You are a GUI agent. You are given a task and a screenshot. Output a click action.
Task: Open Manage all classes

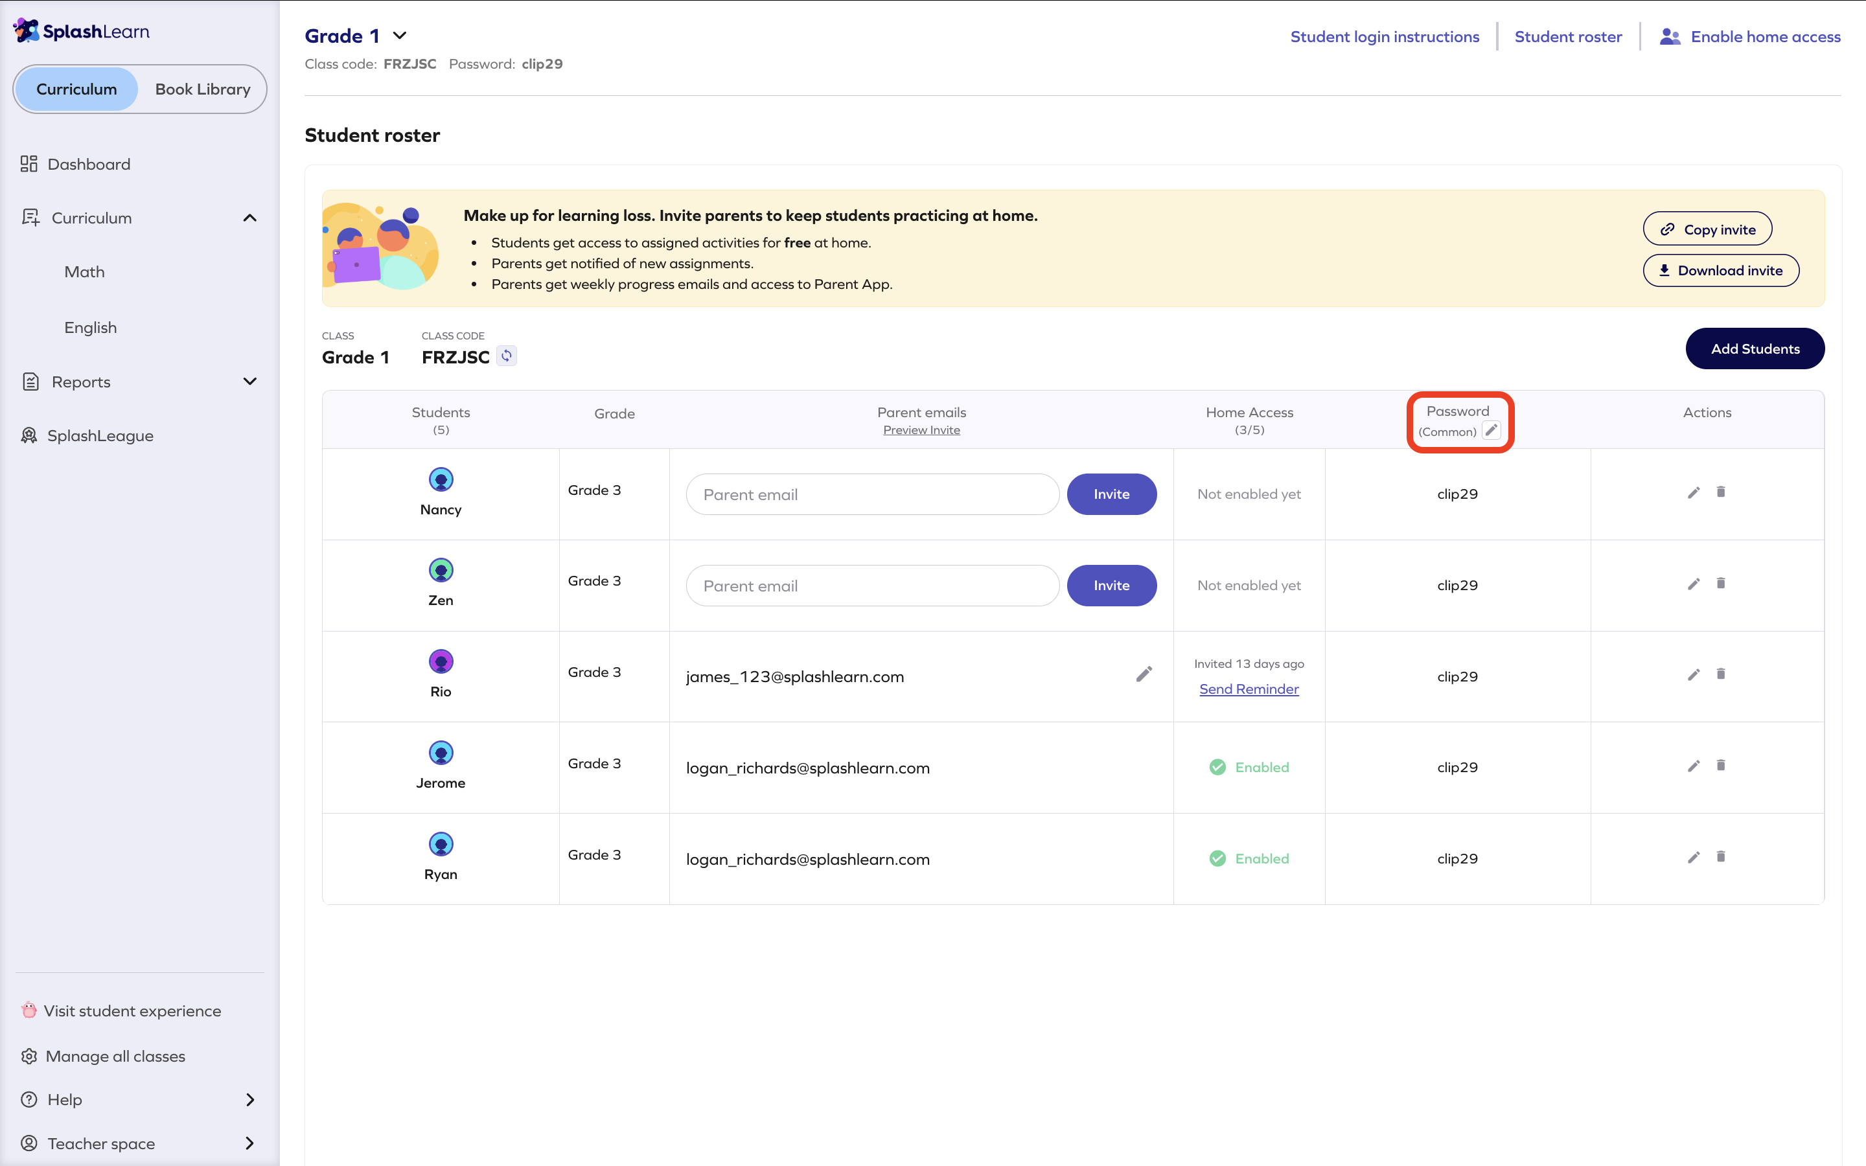point(116,1056)
